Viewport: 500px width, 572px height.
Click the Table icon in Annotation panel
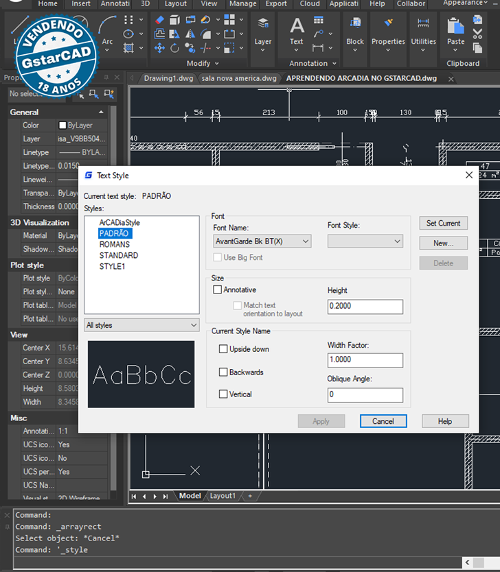(319, 20)
